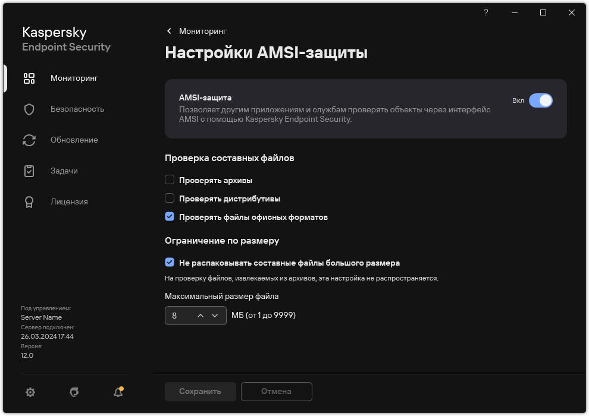The width and height of the screenshot is (589, 416).
Task: Cancel the settings changes
Action: 276,392
